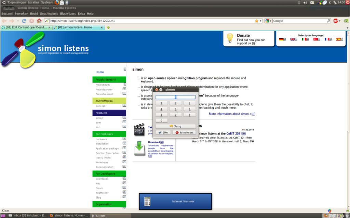This screenshot has width=350, height=218.
Task: Open new tab with green plus
Action: [108, 28]
